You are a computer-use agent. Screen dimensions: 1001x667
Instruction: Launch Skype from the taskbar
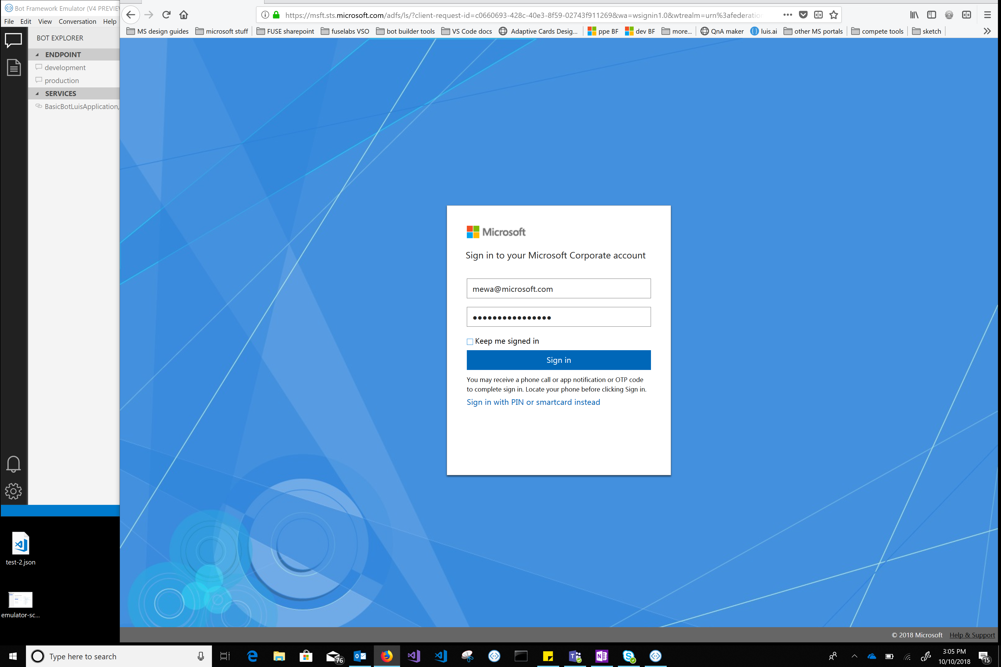(x=629, y=656)
